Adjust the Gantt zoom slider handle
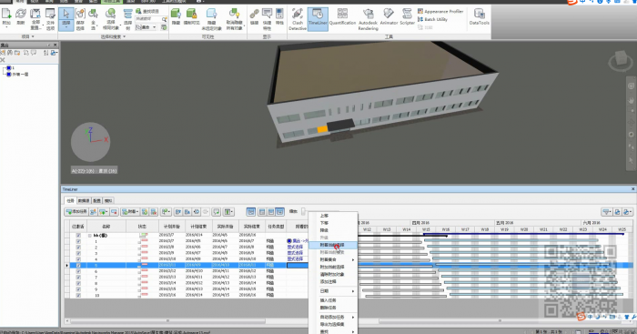This screenshot has width=637, height=334. pos(303,211)
